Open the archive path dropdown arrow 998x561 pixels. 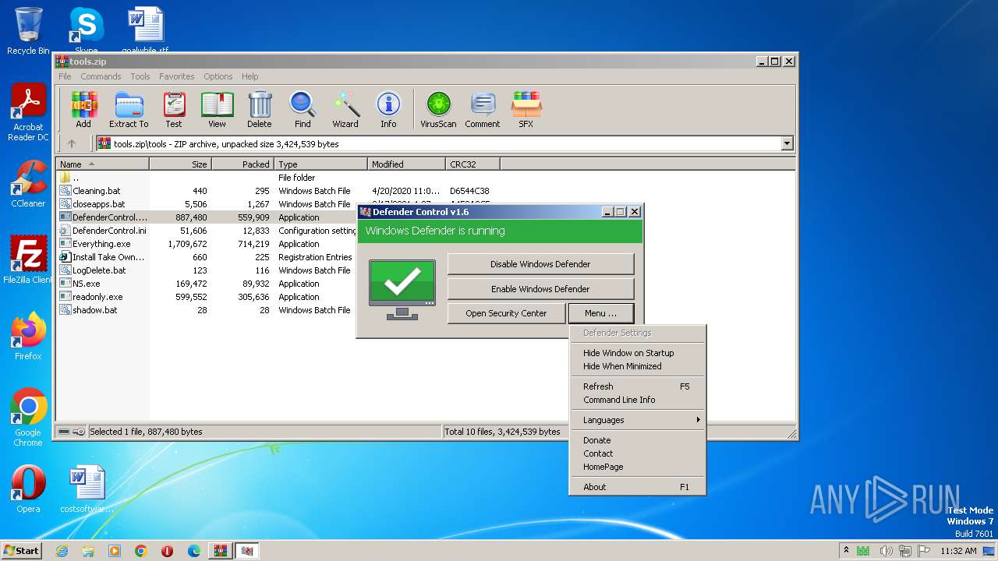pos(787,143)
